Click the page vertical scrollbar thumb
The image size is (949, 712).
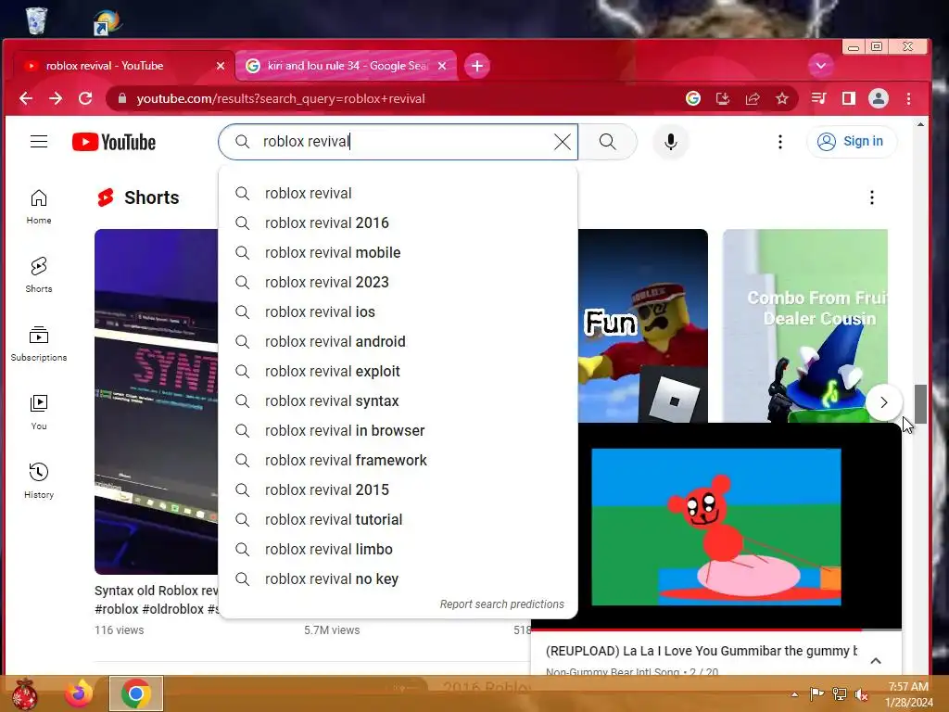coord(920,404)
